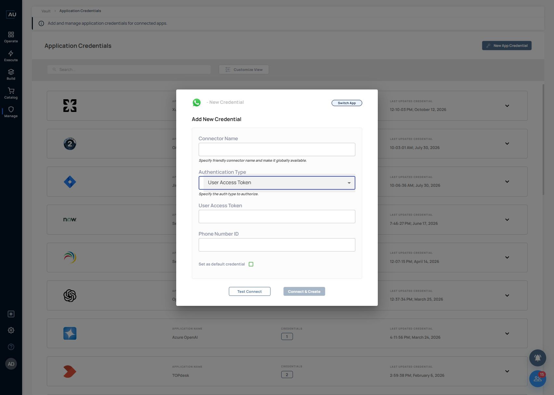Click the ServiceNow 'now' logo
This screenshot has width=554, height=395.
click(70, 220)
